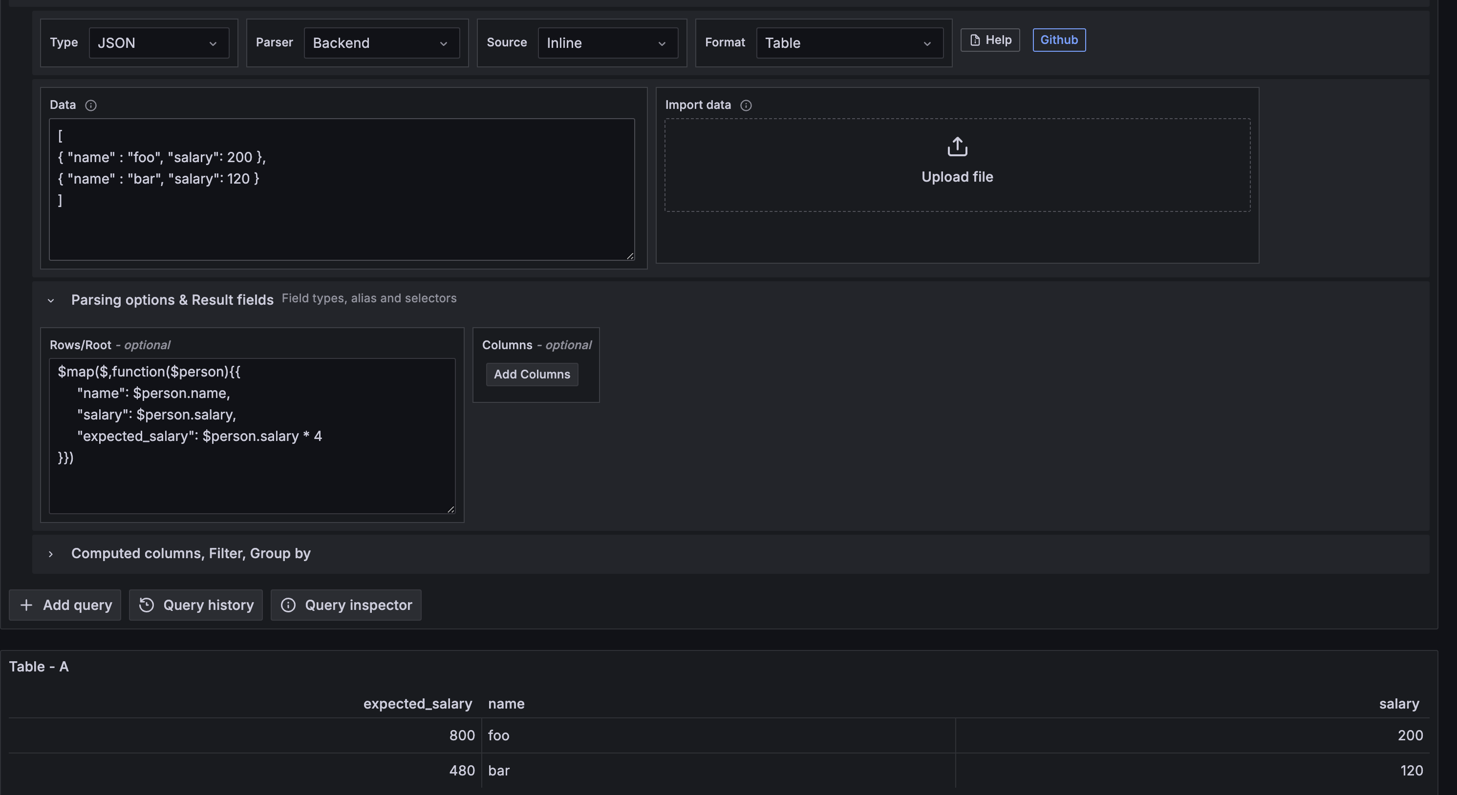Open the Format Table dropdown
Viewport: 1457px width, 795px height.
pos(849,43)
